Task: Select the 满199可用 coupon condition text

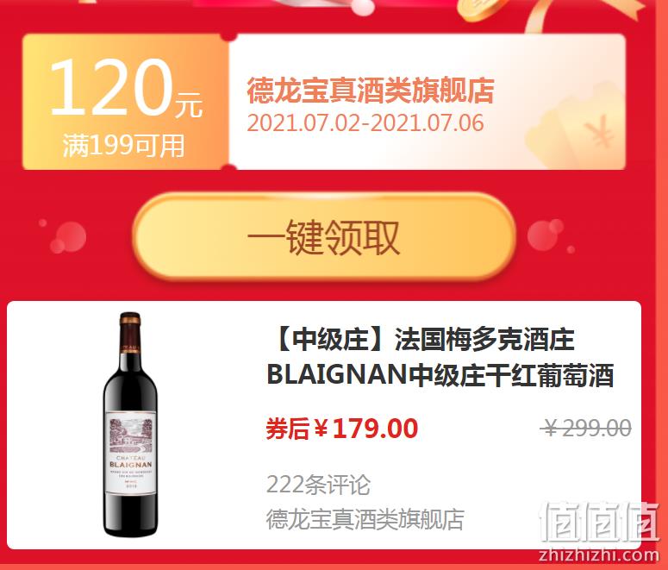Action: (x=123, y=146)
